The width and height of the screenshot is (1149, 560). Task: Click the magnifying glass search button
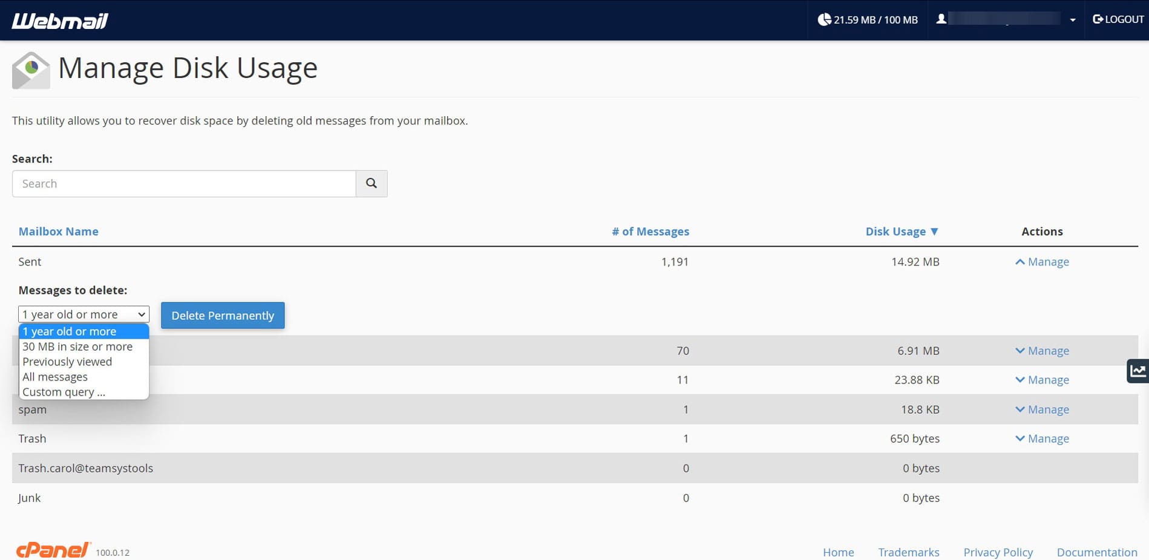coord(372,183)
